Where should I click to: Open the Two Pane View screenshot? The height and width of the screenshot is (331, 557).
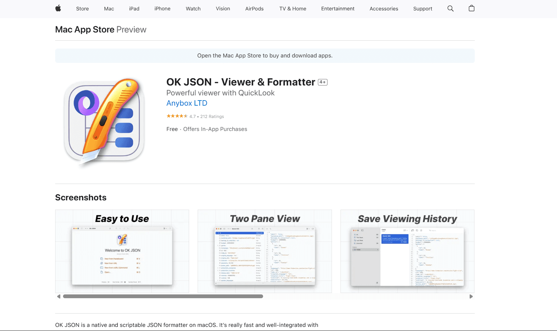[x=264, y=251]
